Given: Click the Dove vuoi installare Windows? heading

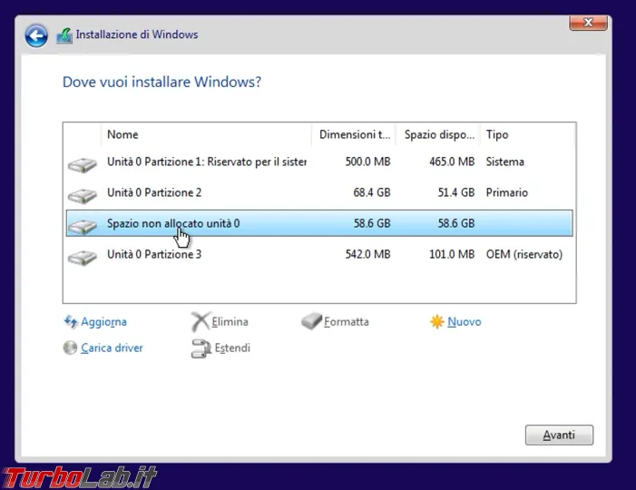Looking at the screenshot, I should tap(161, 82).
